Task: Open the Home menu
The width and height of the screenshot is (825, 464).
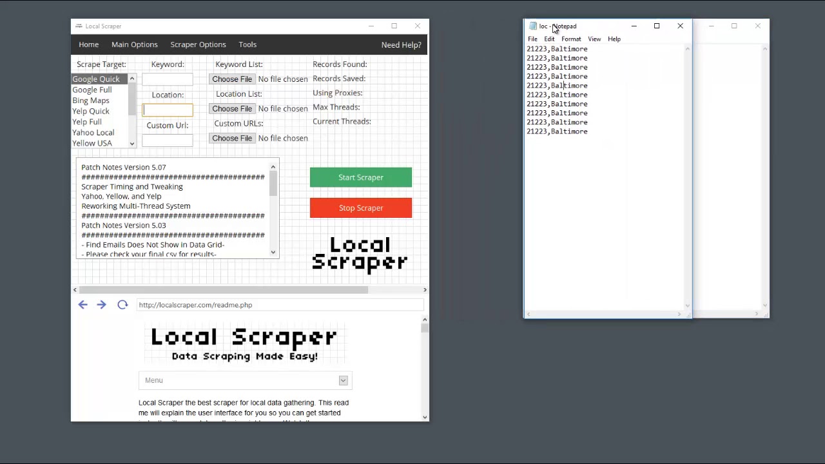Action: (x=89, y=44)
